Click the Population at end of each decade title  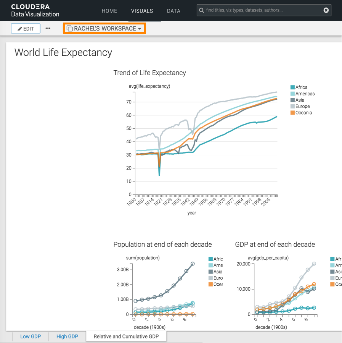162,244
